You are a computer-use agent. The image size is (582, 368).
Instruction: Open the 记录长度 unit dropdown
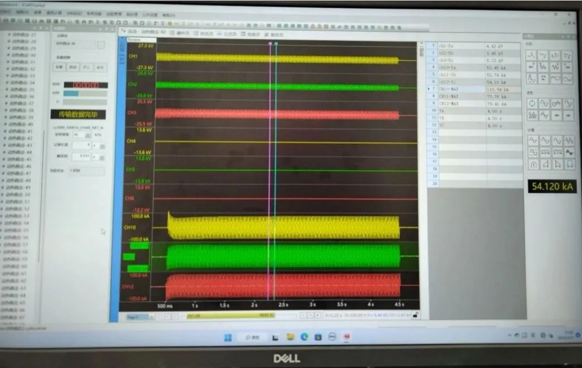coord(101,146)
